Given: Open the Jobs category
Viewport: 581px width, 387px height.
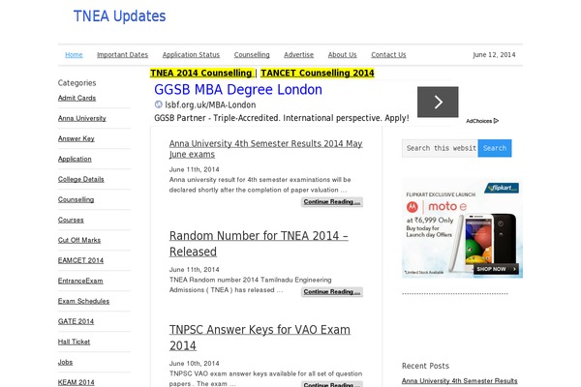Looking at the screenshot, I should tap(65, 362).
